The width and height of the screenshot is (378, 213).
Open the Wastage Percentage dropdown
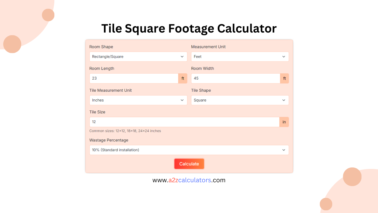[189, 150]
